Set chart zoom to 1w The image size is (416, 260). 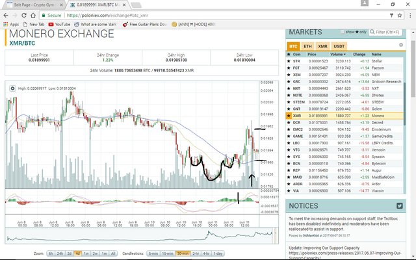point(86,253)
